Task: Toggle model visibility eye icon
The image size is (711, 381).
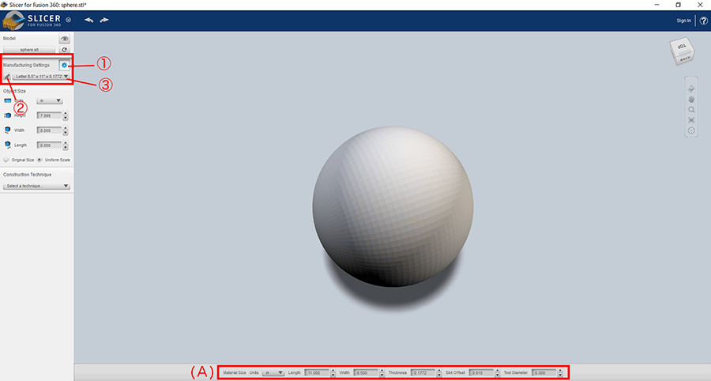Action: tap(65, 39)
